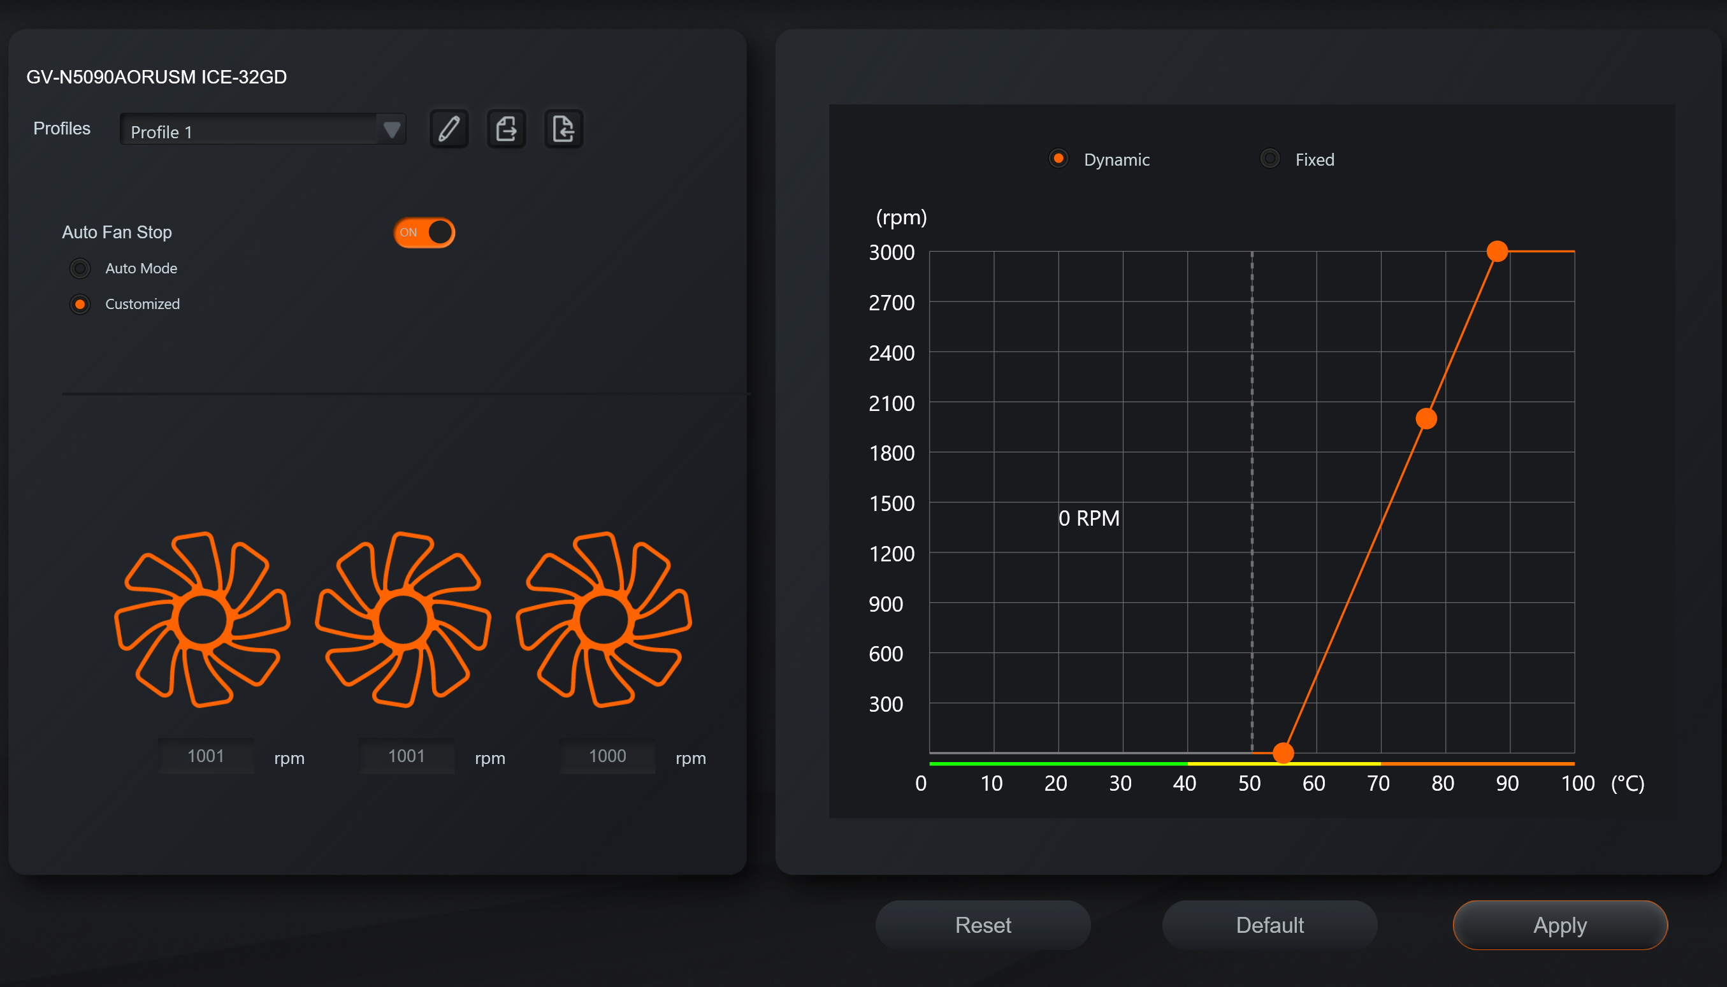Select the Auto Mode radio button
1727x987 pixels.
tap(80, 268)
